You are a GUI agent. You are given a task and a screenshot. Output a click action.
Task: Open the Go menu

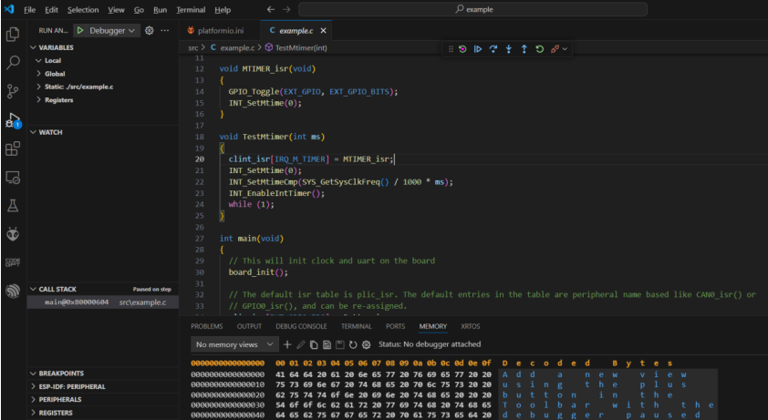[139, 10]
